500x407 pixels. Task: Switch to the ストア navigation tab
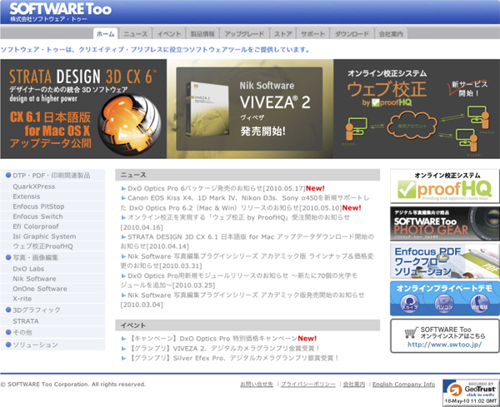pyautogui.click(x=282, y=34)
